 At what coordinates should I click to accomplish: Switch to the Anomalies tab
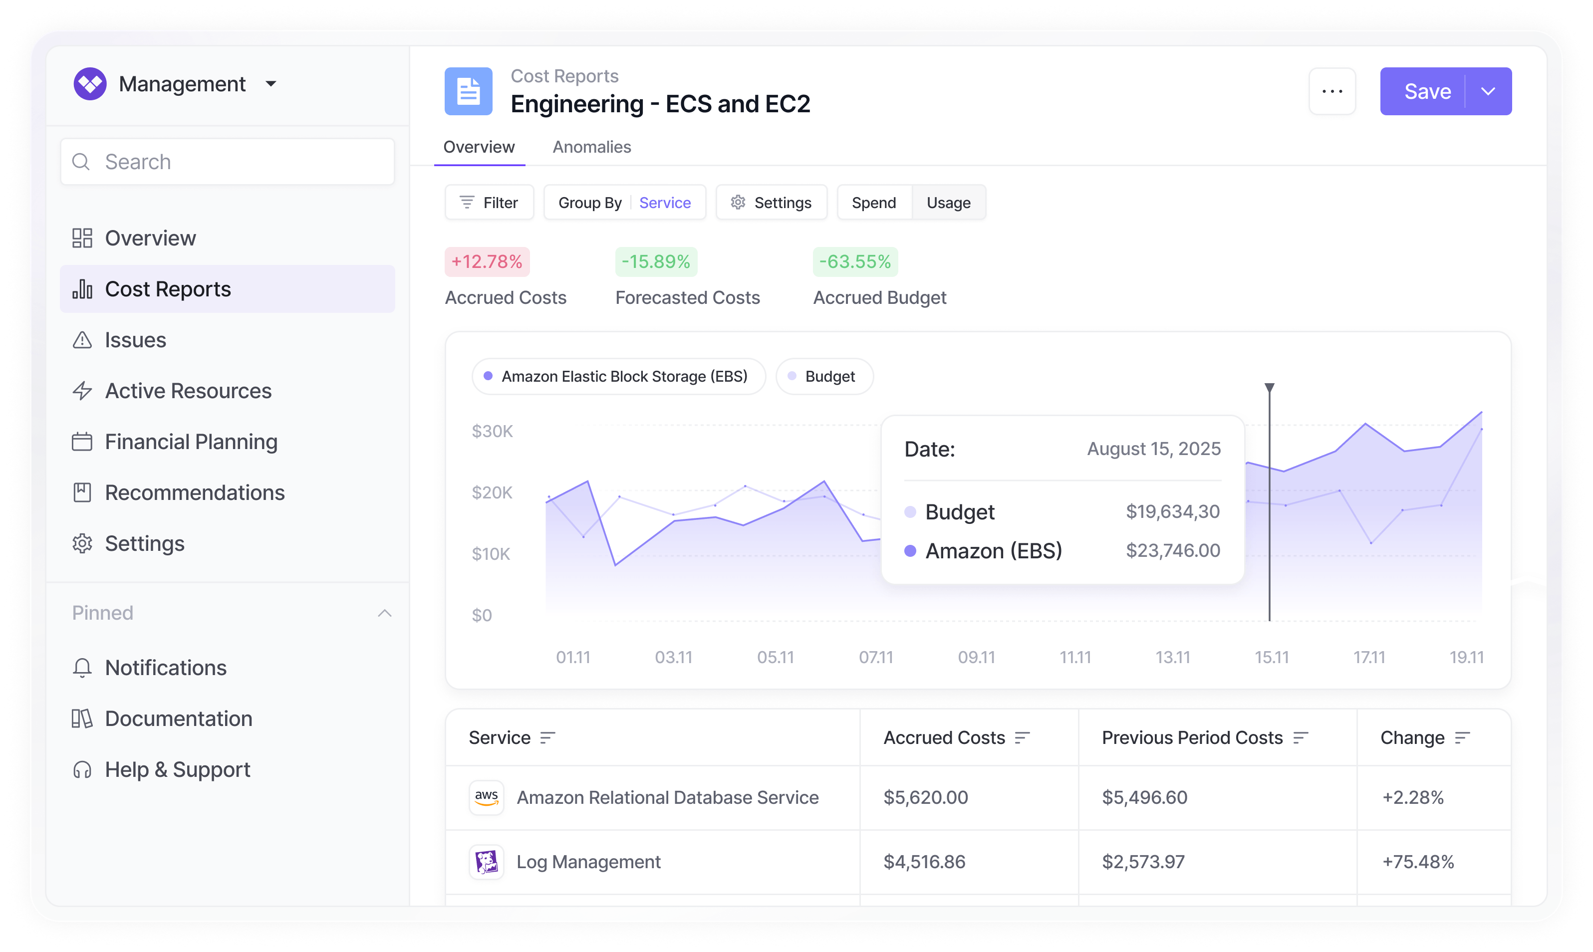pos(591,147)
